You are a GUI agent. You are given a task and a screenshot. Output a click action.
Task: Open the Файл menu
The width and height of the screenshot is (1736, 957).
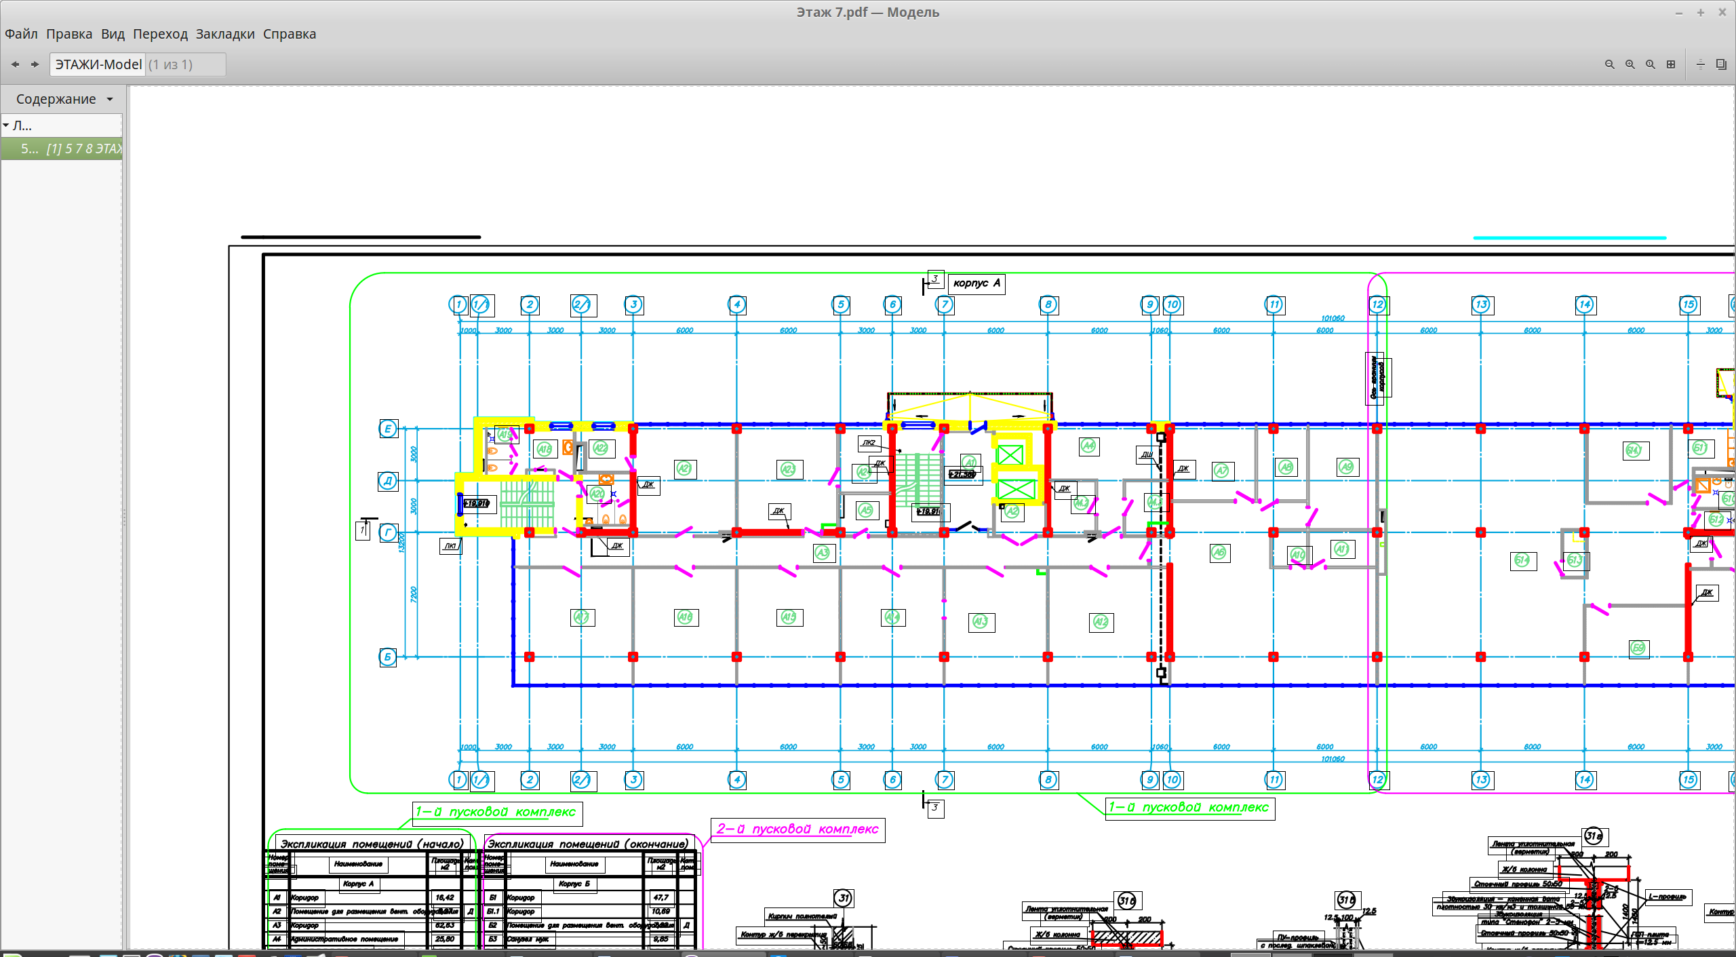21,34
